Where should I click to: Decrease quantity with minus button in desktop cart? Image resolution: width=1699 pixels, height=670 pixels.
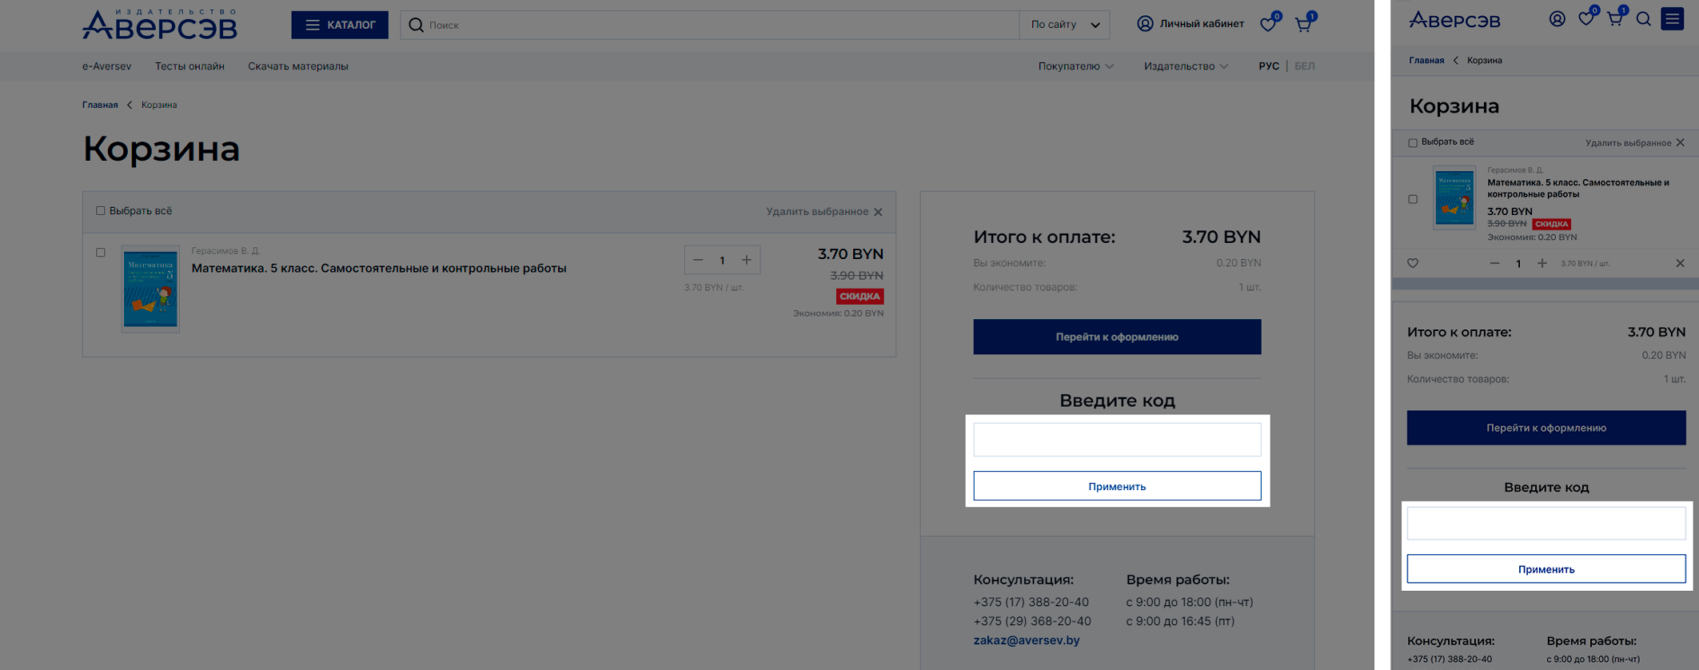(698, 260)
